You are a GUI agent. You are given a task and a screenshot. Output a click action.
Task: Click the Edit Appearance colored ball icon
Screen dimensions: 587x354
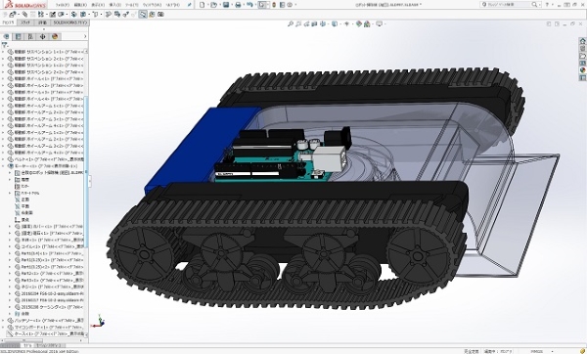point(359,23)
